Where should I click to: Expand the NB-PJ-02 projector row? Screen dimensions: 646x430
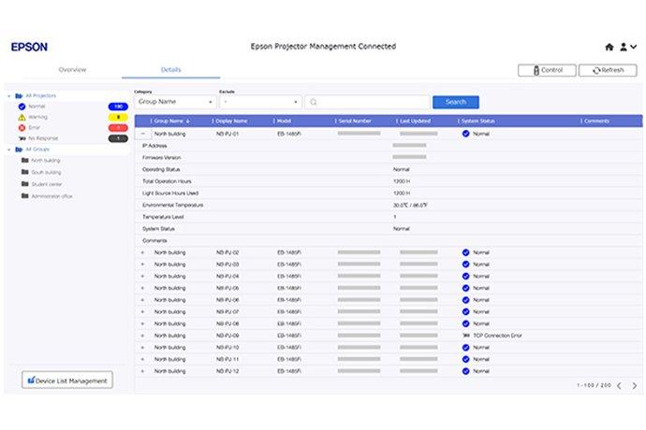click(143, 252)
